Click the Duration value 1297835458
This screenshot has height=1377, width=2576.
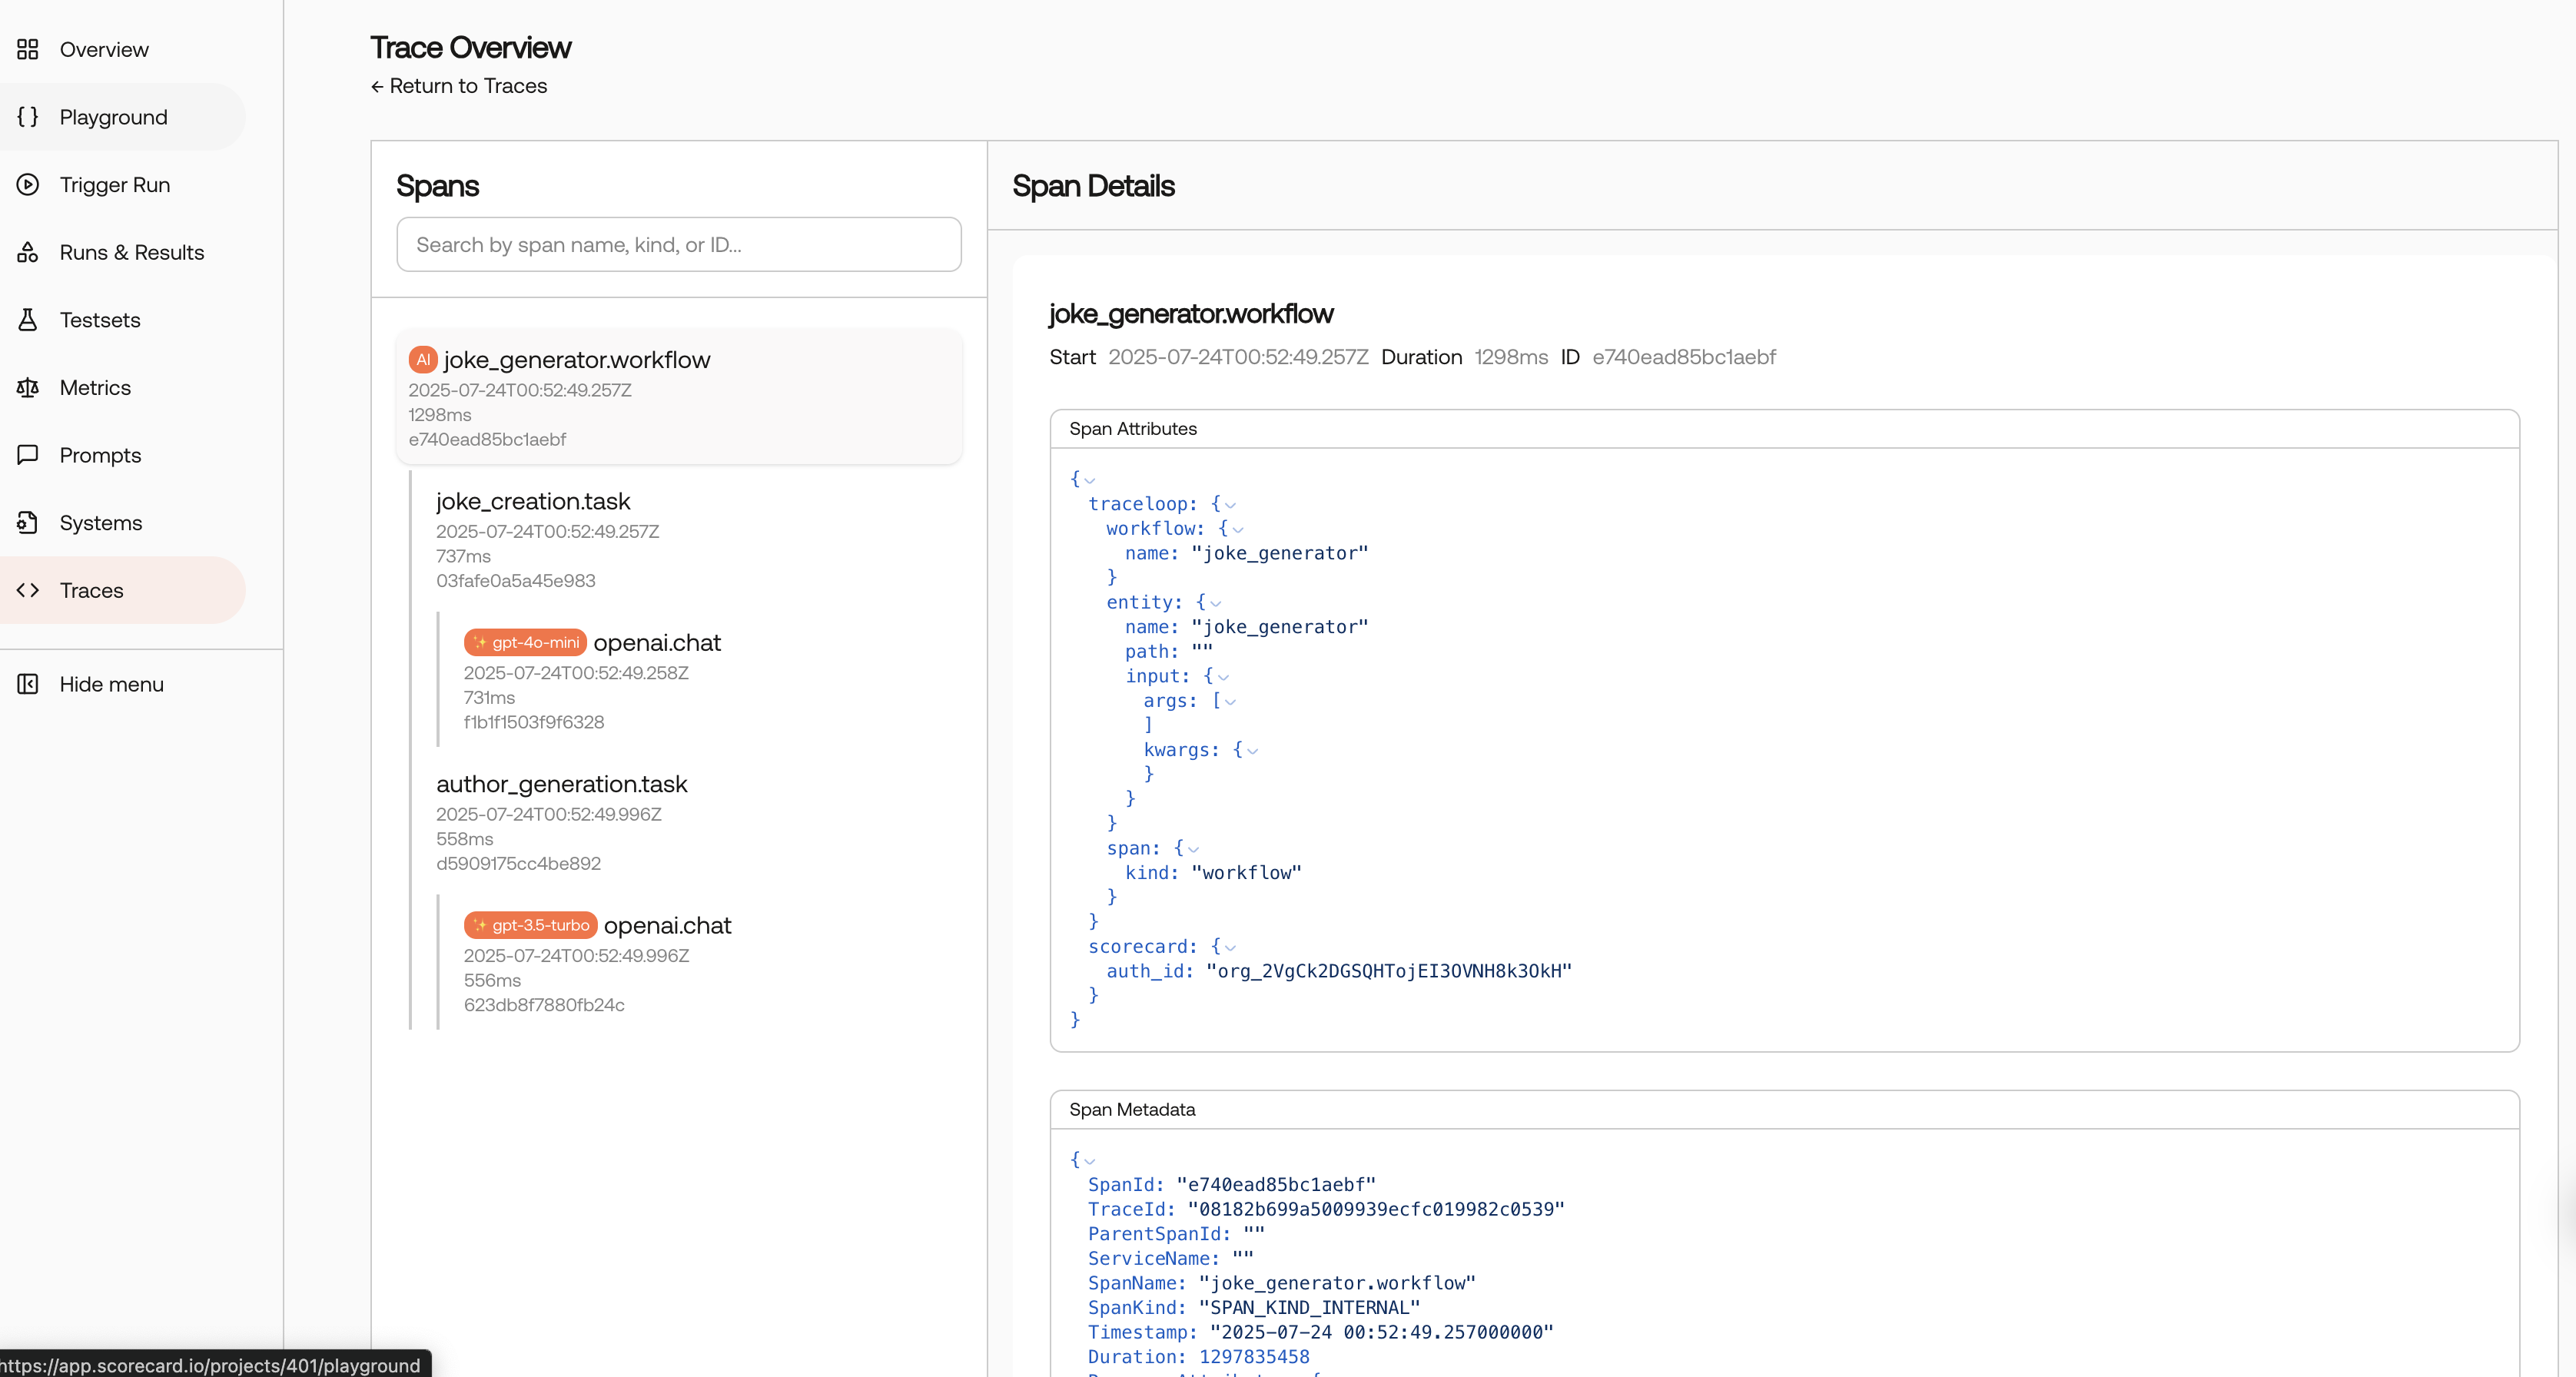tap(1254, 1356)
